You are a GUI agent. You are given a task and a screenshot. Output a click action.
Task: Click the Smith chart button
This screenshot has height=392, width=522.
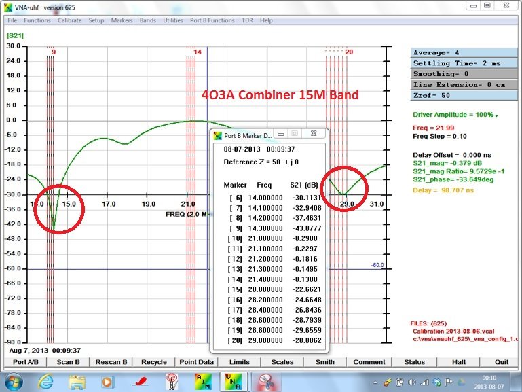coord(325,362)
